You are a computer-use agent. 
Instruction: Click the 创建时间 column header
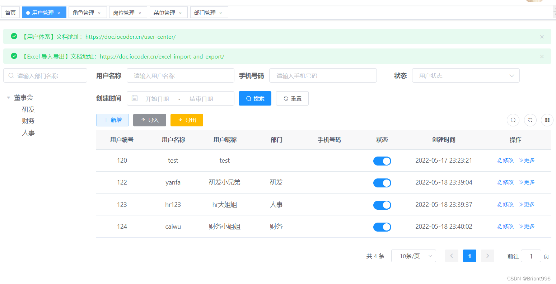[444, 140]
